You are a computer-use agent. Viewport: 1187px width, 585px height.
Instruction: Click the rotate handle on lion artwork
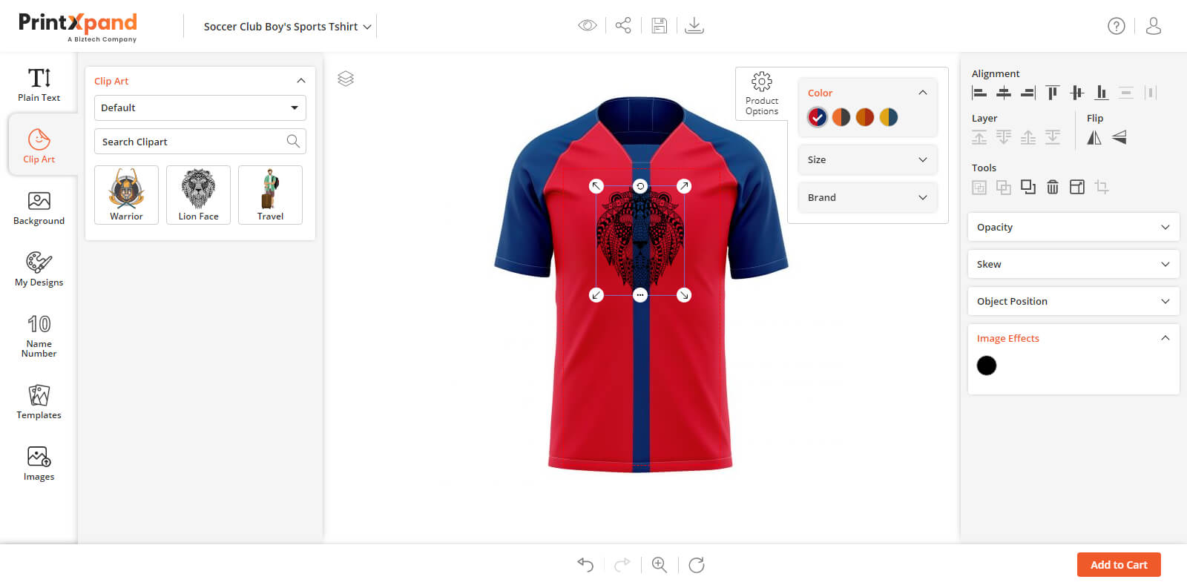[640, 186]
